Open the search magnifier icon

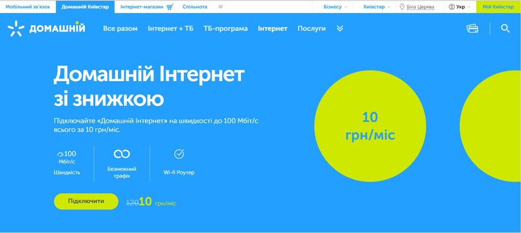(x=505, y=29)
